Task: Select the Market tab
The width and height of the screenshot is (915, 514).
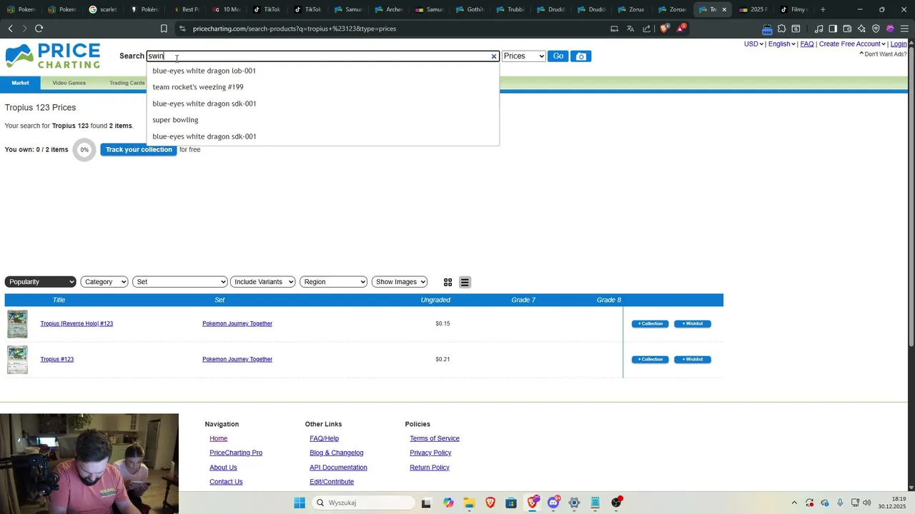Action: (20, 83)
